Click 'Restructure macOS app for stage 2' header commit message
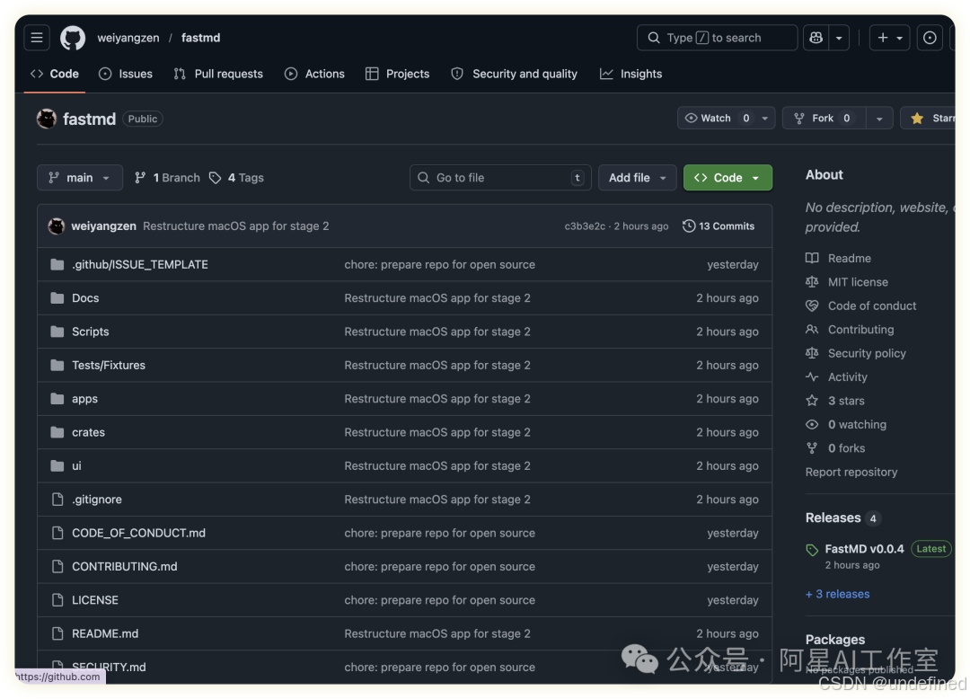Viewport: 970px width, 699px height. pos(235,226)
